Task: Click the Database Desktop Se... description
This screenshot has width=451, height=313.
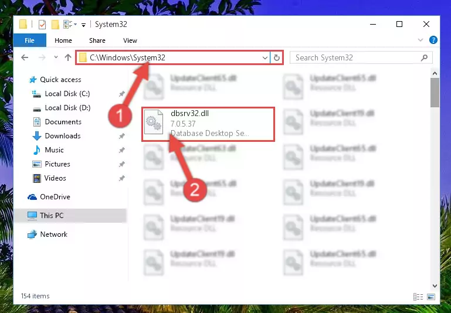Action: click(210, 134)
